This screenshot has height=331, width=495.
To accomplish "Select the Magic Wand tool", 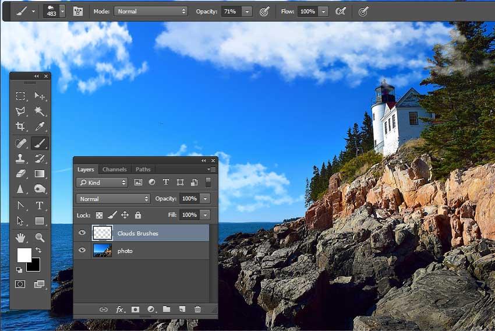I will 40,111.
